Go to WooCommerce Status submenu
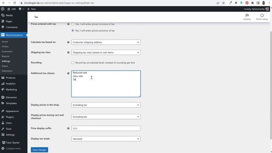Image resolution: width=272 pixels, height=153 pixels. [5, 66]
